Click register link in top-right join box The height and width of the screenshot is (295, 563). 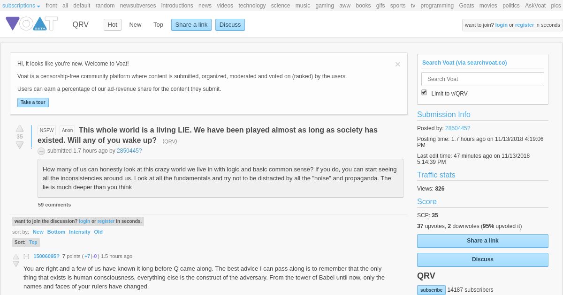pyautogui.click(x=525, y=25)
